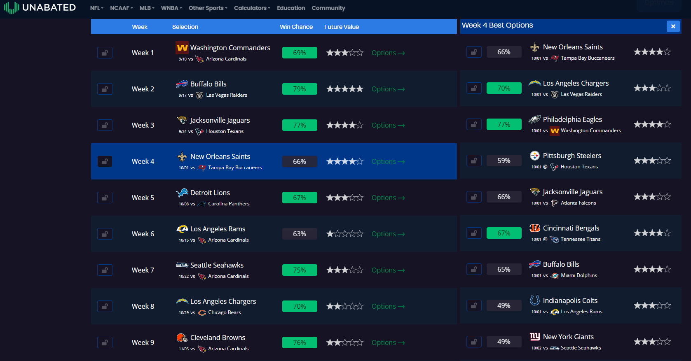The image size is (691, 361).
Task: Click the Seattle Seahawks logo in Week 7
Action: pos(182,265)
